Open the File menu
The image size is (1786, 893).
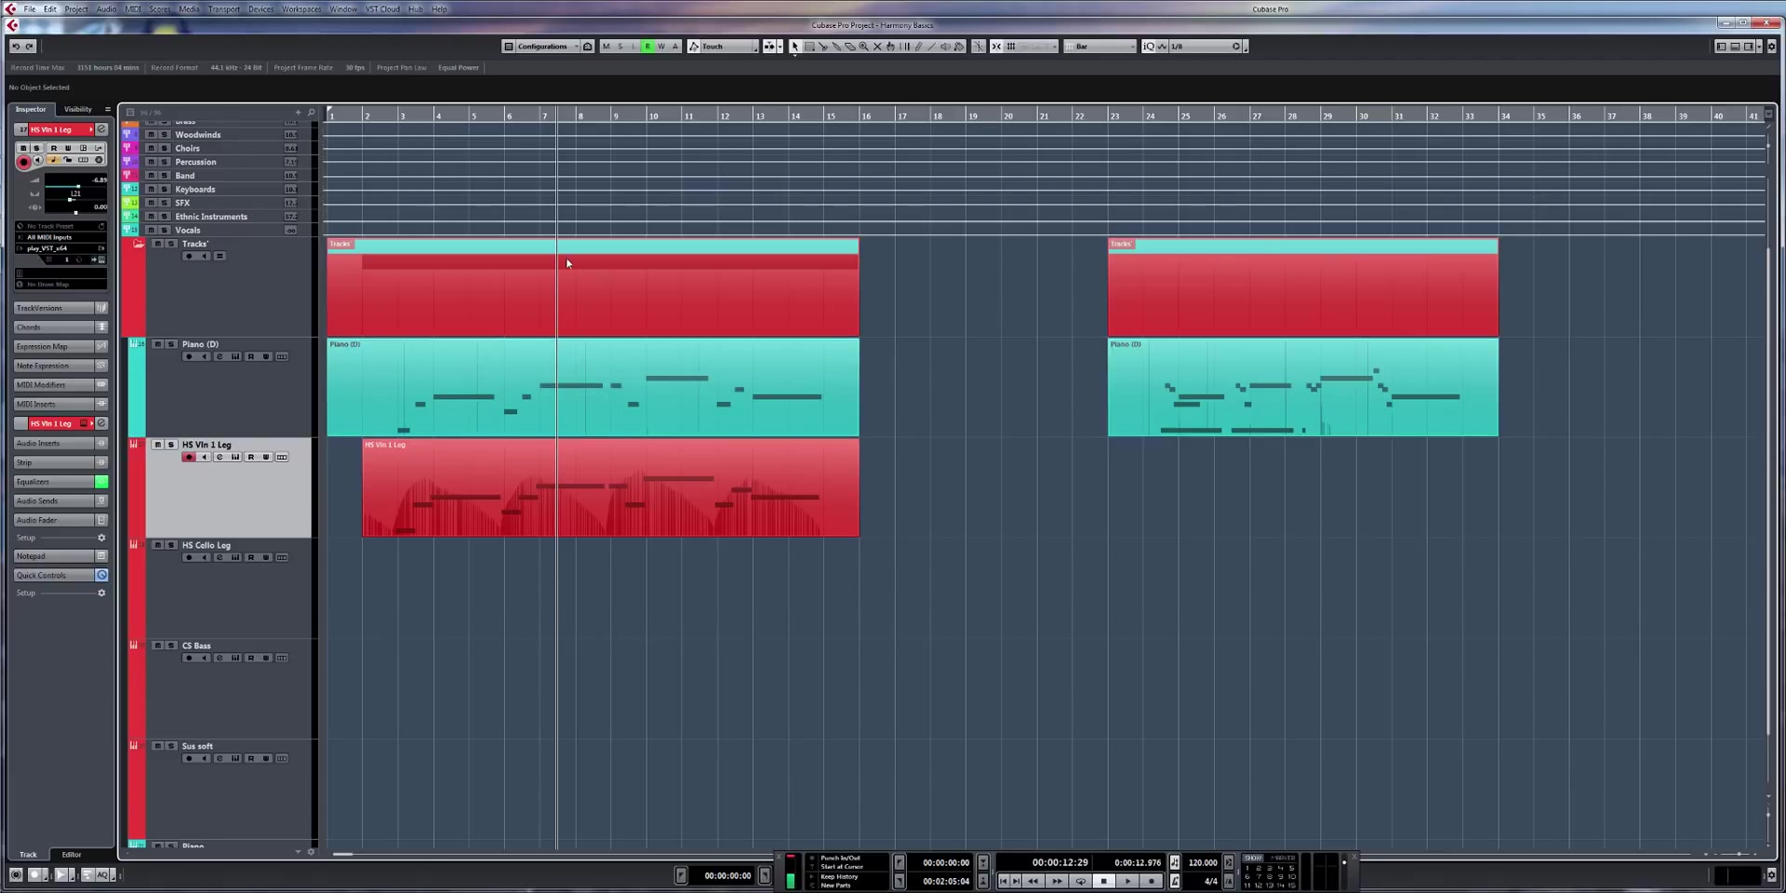click(x=30, y=9)
